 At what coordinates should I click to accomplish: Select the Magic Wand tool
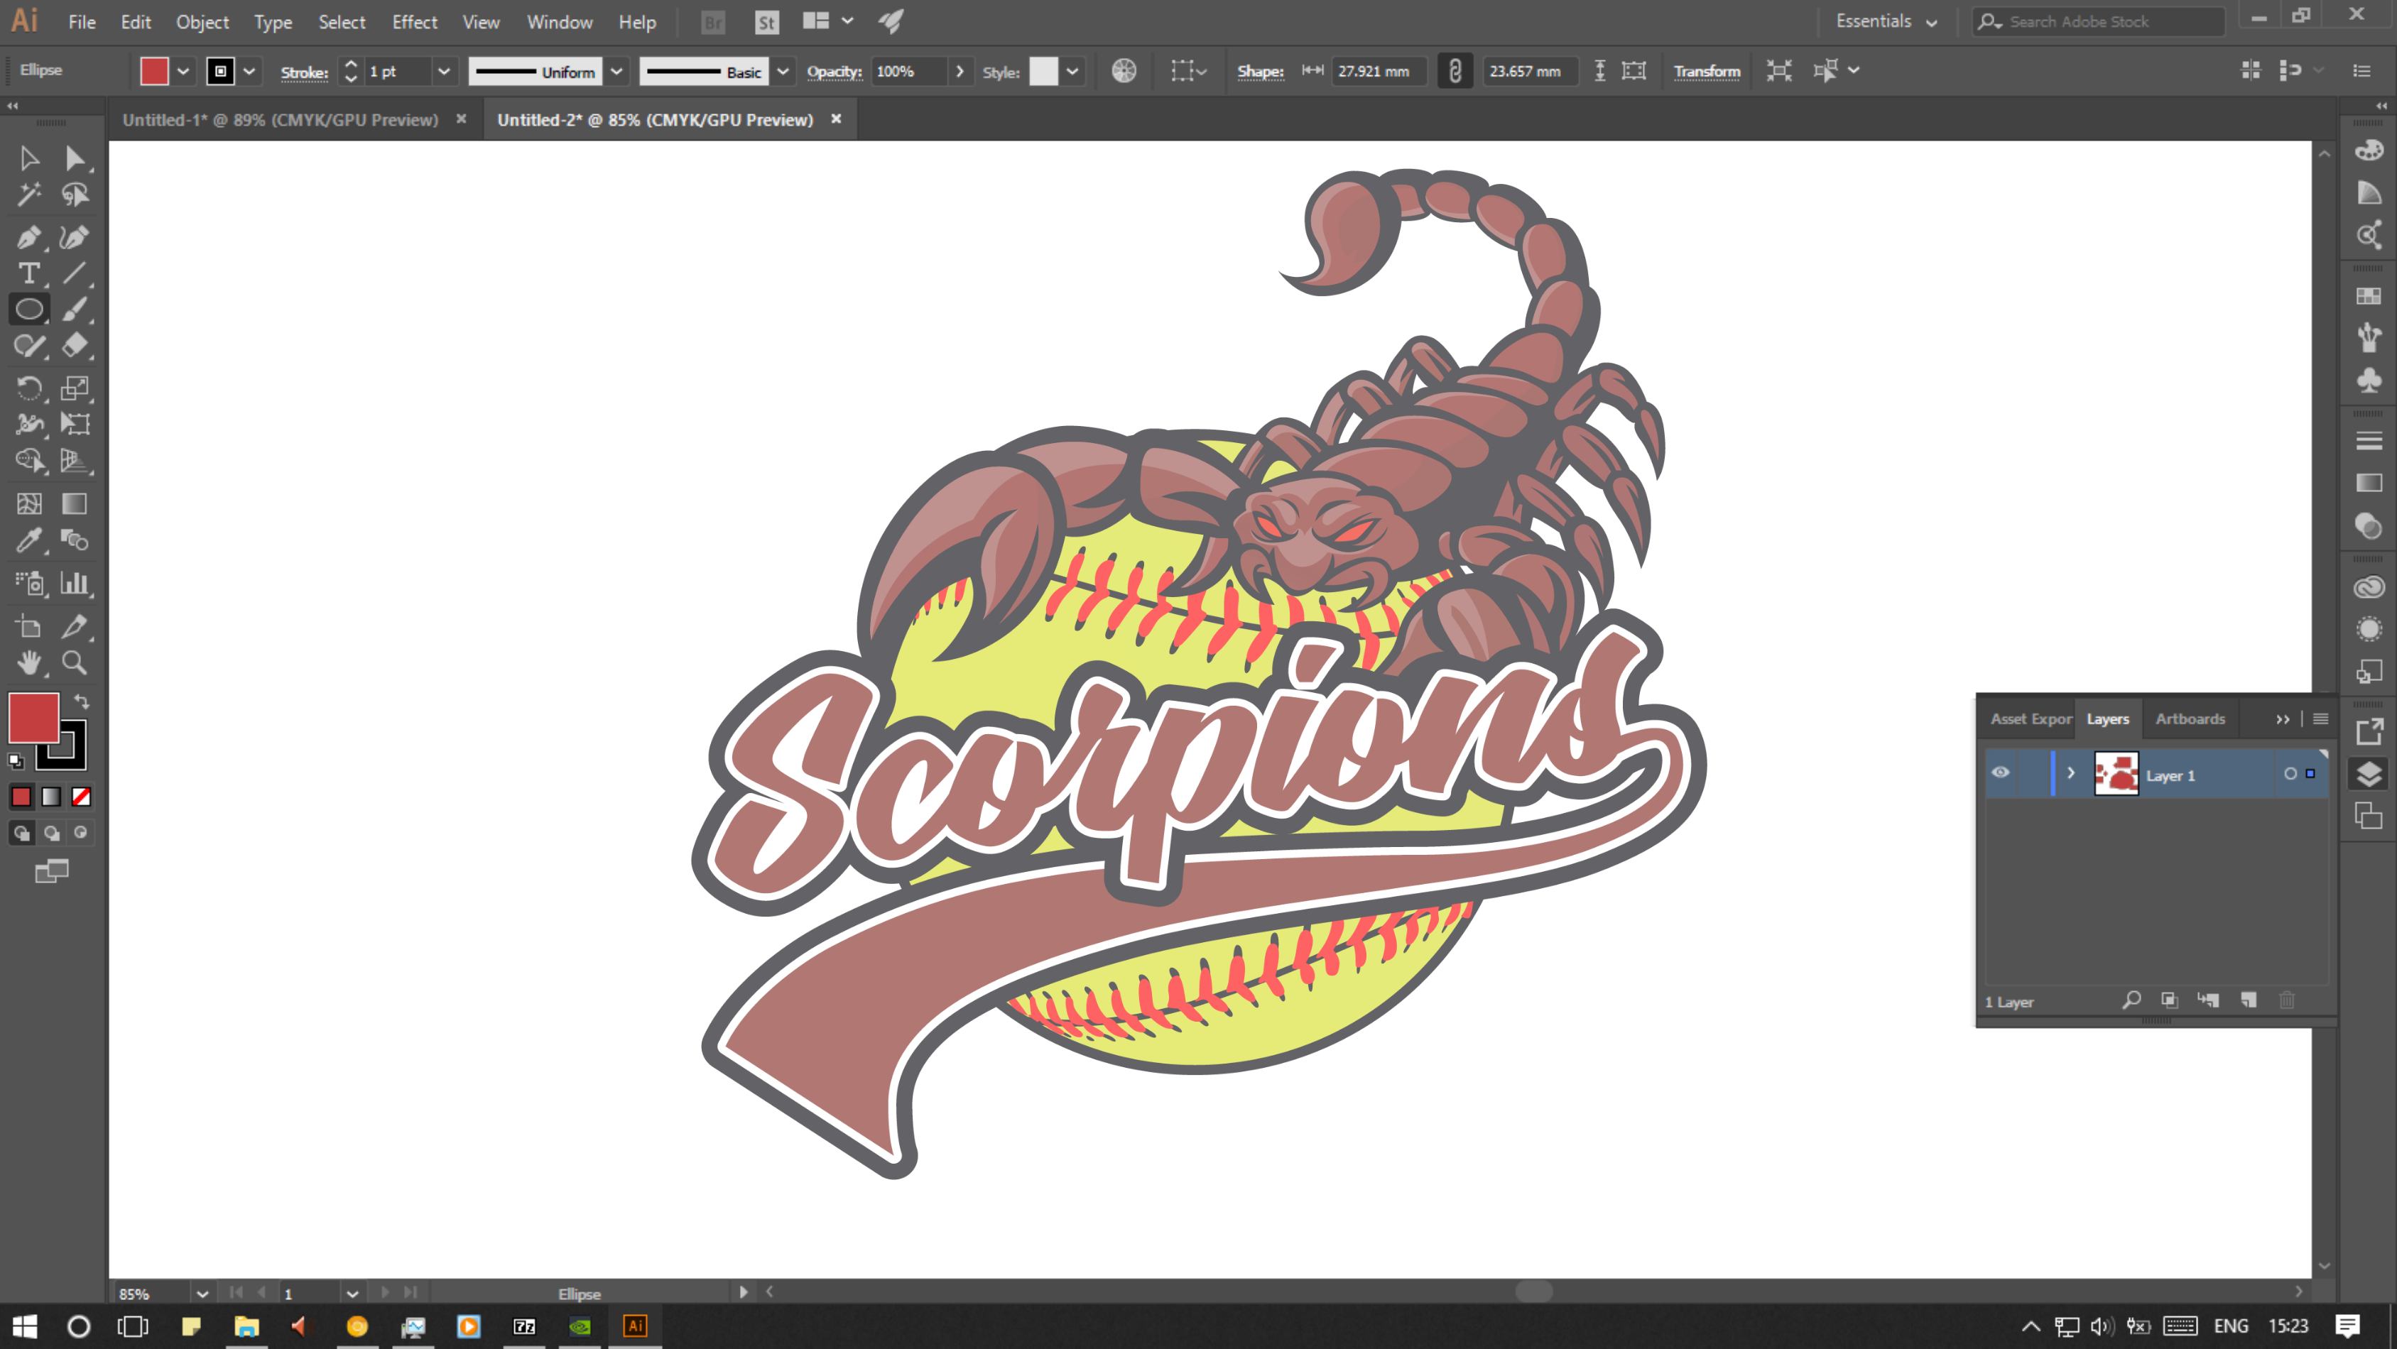(28, 195)
